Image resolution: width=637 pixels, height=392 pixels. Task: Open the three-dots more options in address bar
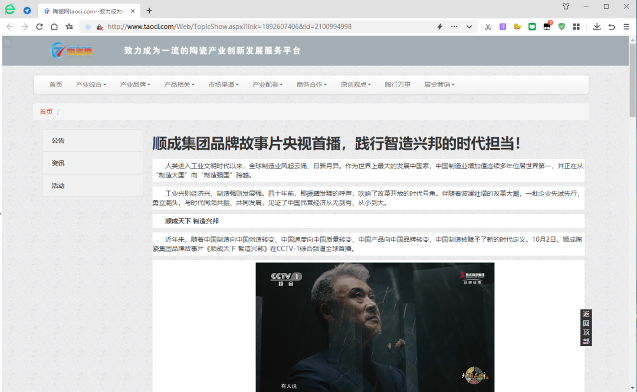(x=454, y=27)
